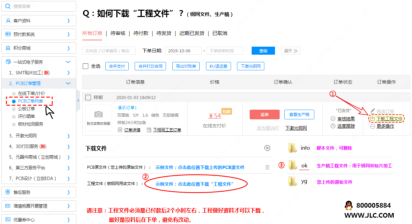
Task: Tick the 样板 order checkbox
Action: [88, 97]
